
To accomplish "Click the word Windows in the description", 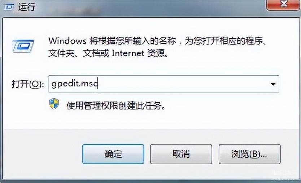I will pos(67,41).
